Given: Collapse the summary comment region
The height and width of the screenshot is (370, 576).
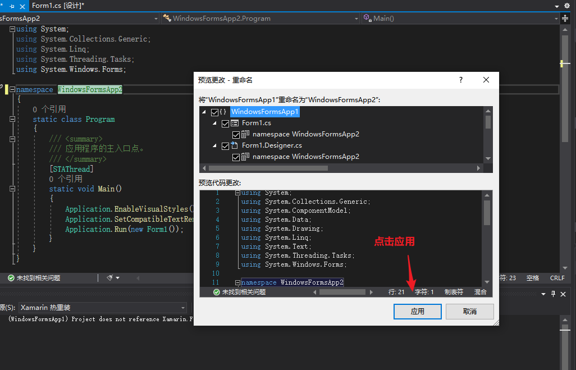Looking at the screenshot, I should click(x=12, y=139).
